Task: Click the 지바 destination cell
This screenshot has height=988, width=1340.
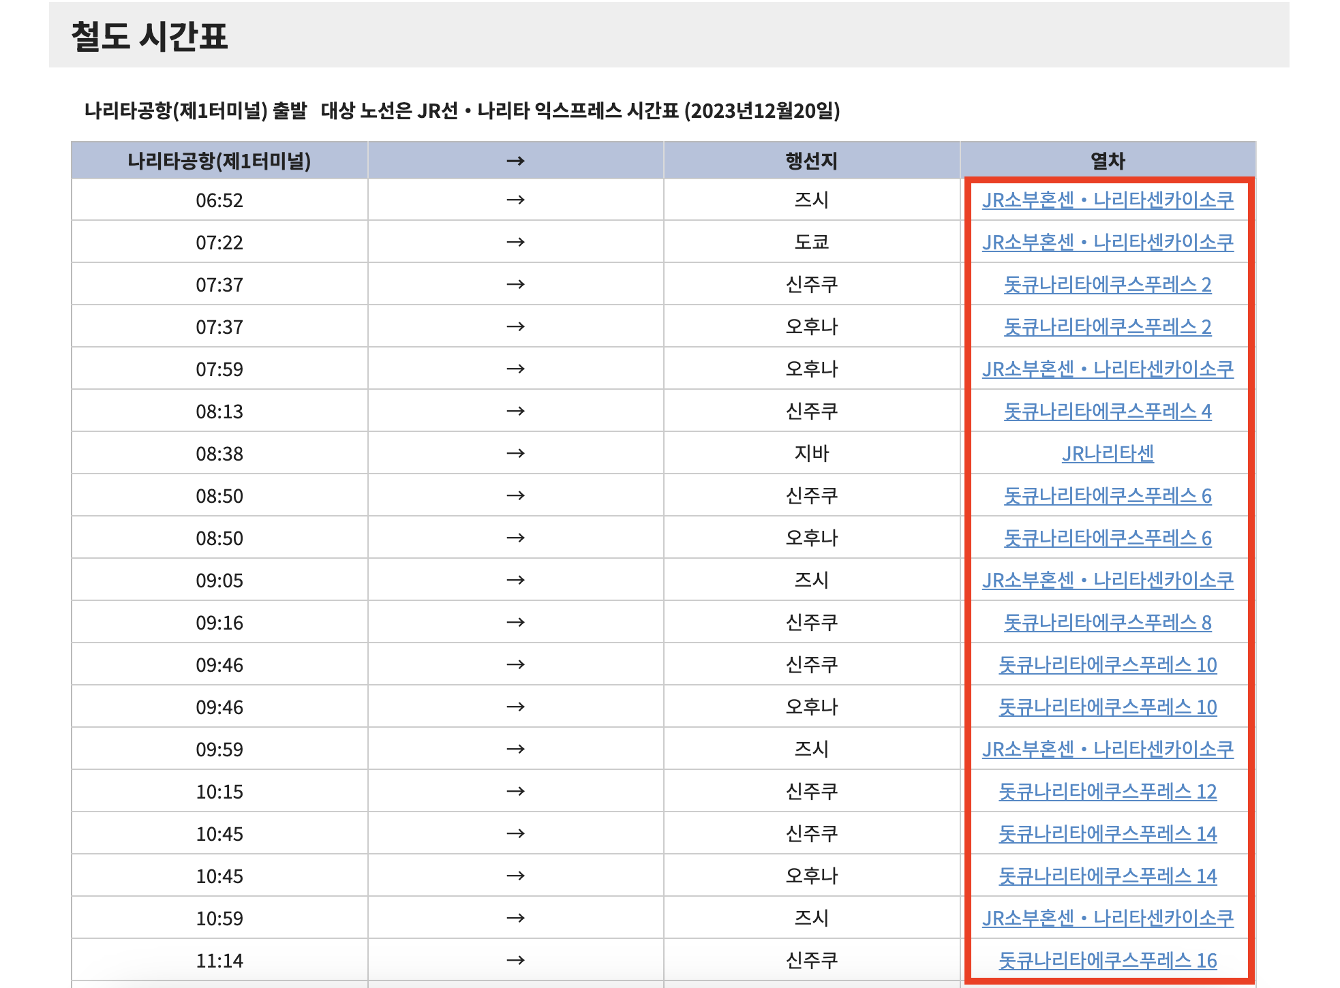Action: pos(812,454)
